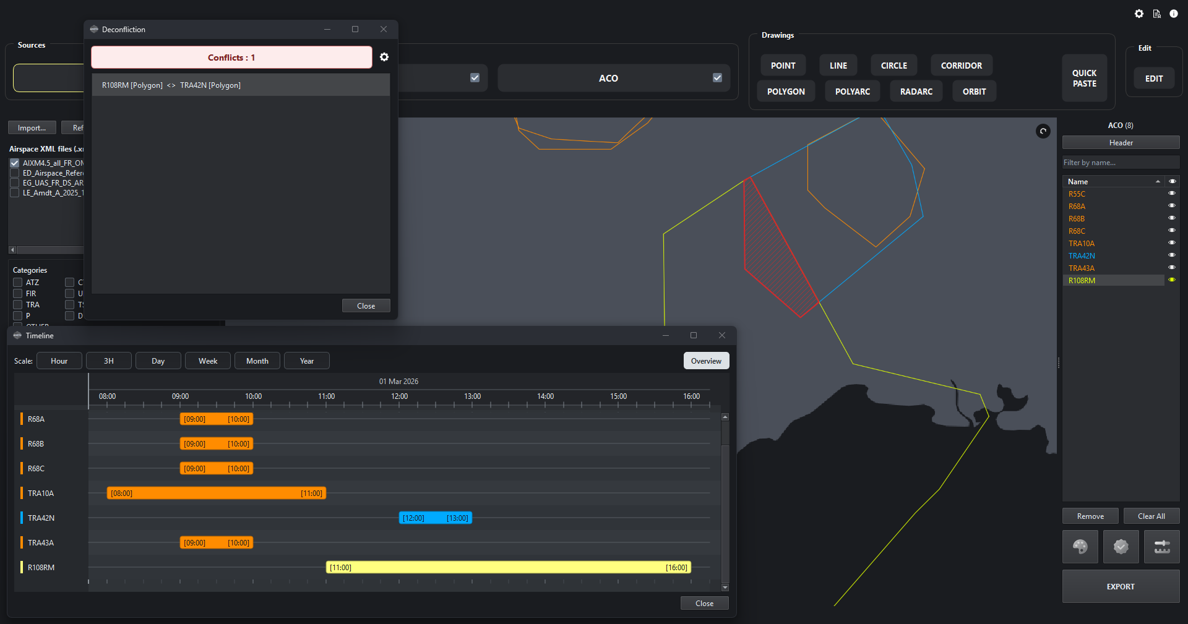Screen dimensions: 1188x624
Task: Hide the TRA43A airspace
Action: pos(1172,268)
